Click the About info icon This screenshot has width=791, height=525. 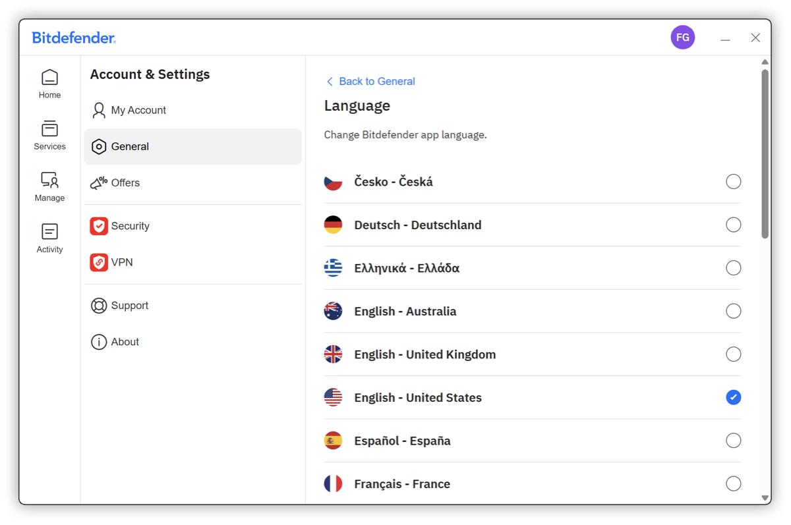click(99, 342)
